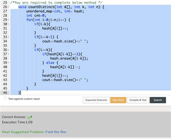Viewport: 171px width, 139px height.
Task: Submit the solution
Action: point(158,100)
